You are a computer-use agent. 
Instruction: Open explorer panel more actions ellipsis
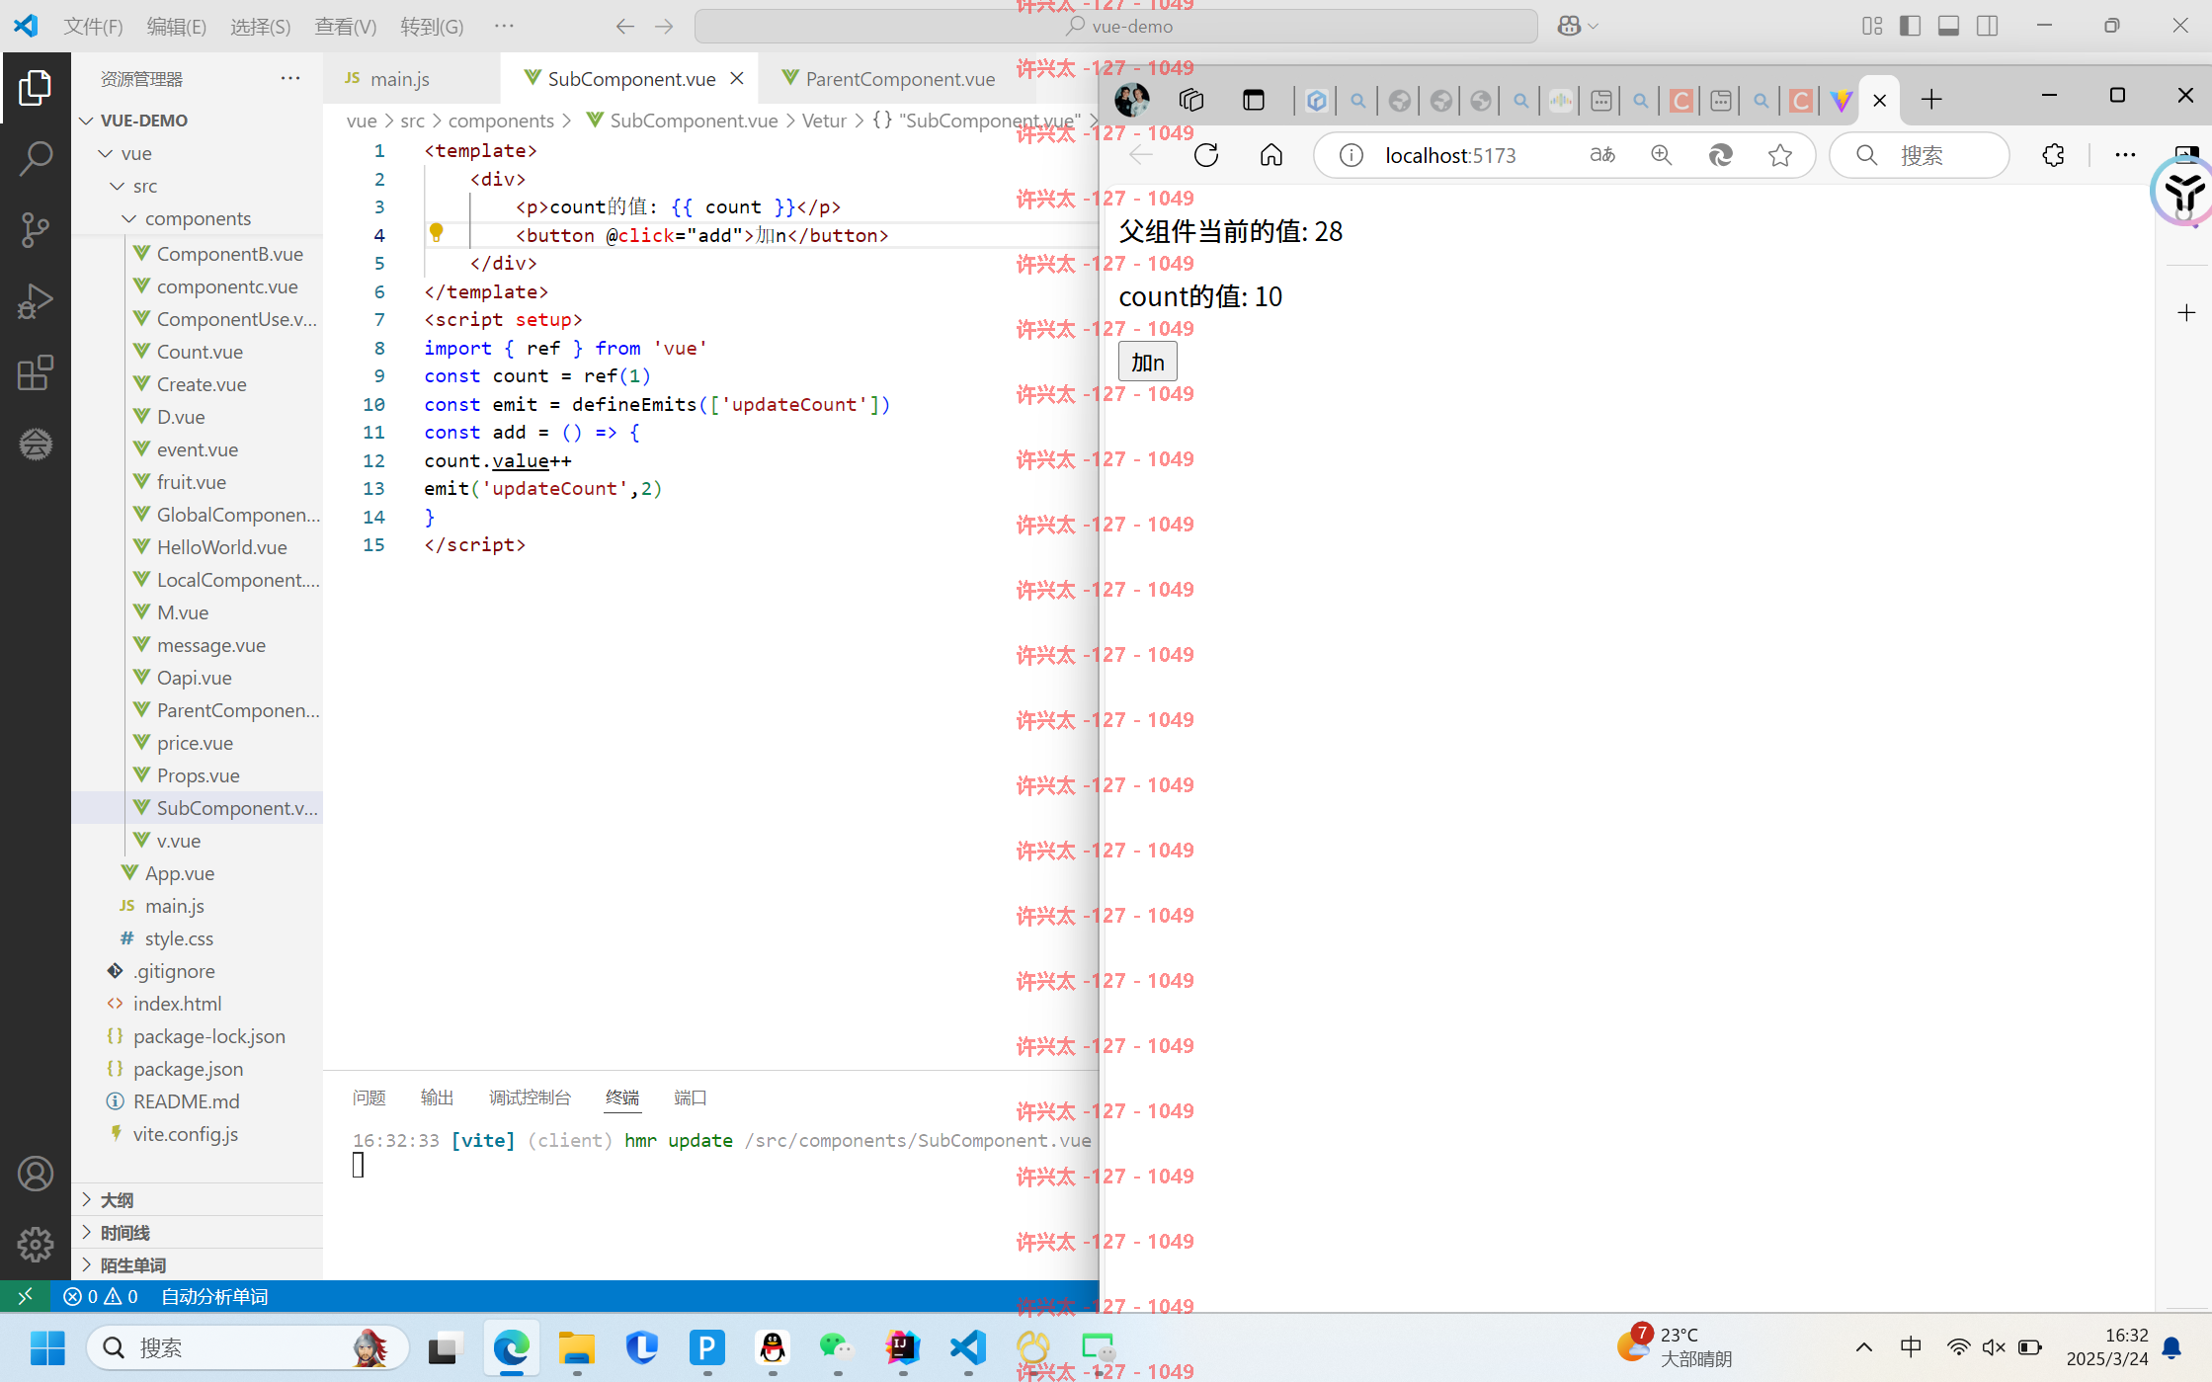290,78
